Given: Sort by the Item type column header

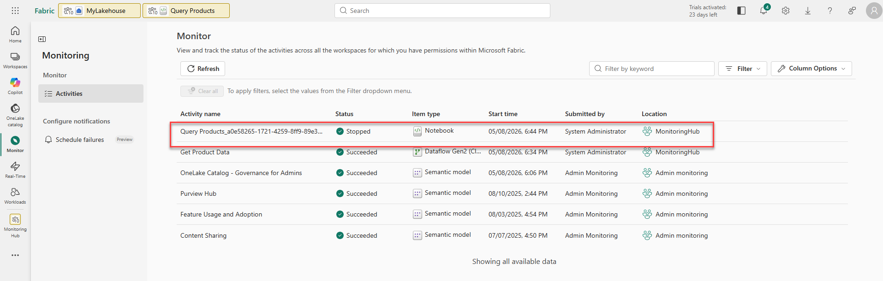Looking at the screenshot, I should point(426,114).
